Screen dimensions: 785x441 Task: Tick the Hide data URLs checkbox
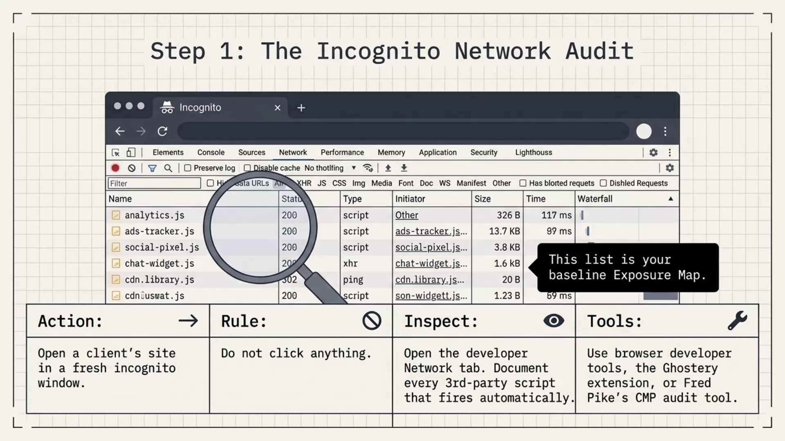[210, 183]
